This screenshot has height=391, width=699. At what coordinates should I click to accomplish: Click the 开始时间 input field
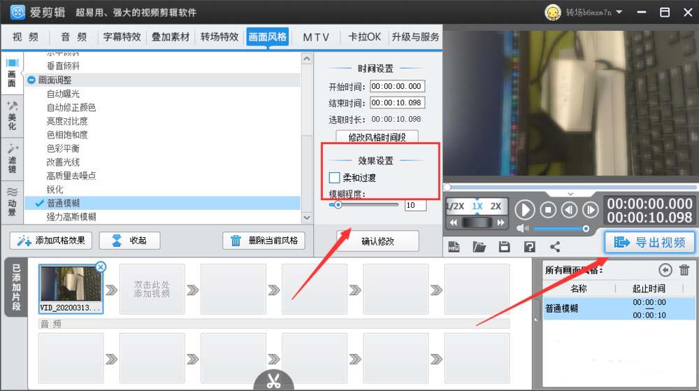coord(397,86)
